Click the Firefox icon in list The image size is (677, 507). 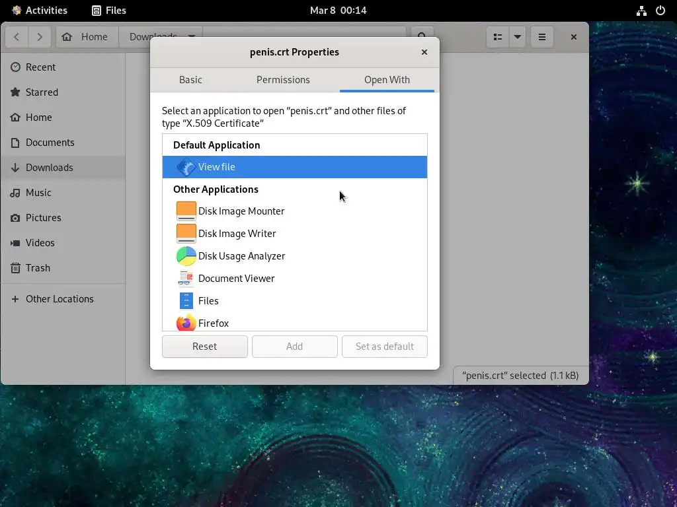pyautogui.click(x=186, y=323)
